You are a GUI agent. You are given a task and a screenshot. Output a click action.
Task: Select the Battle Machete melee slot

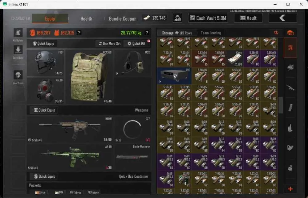click(x=133, y=157)
